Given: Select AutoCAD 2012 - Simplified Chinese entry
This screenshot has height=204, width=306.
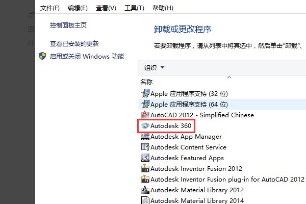Looking at the screenshot, I should click(x=202, y=115).
